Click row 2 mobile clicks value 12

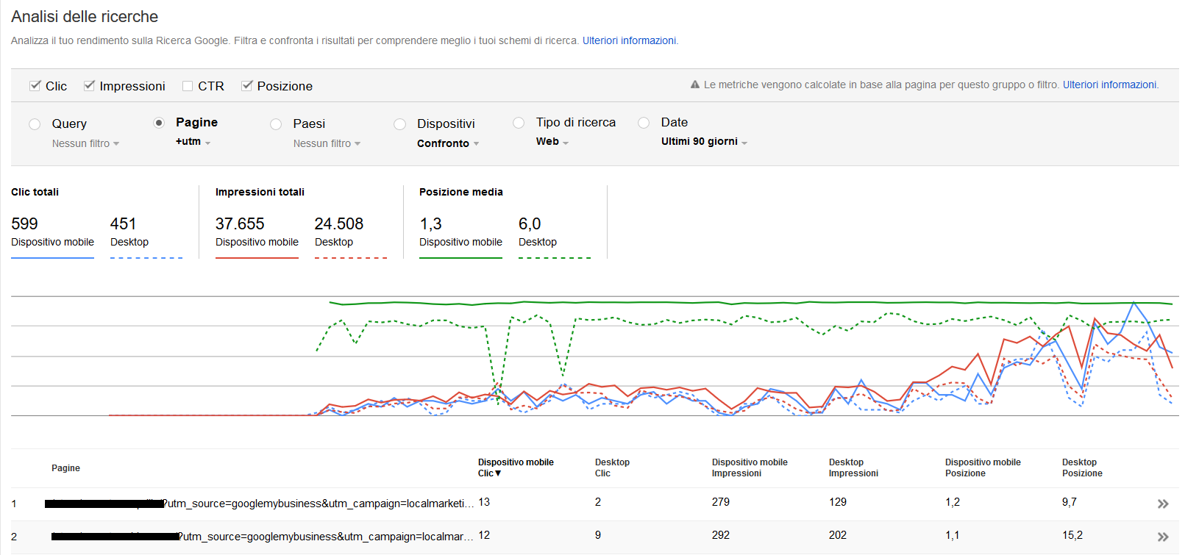click(x=484, y=535)
